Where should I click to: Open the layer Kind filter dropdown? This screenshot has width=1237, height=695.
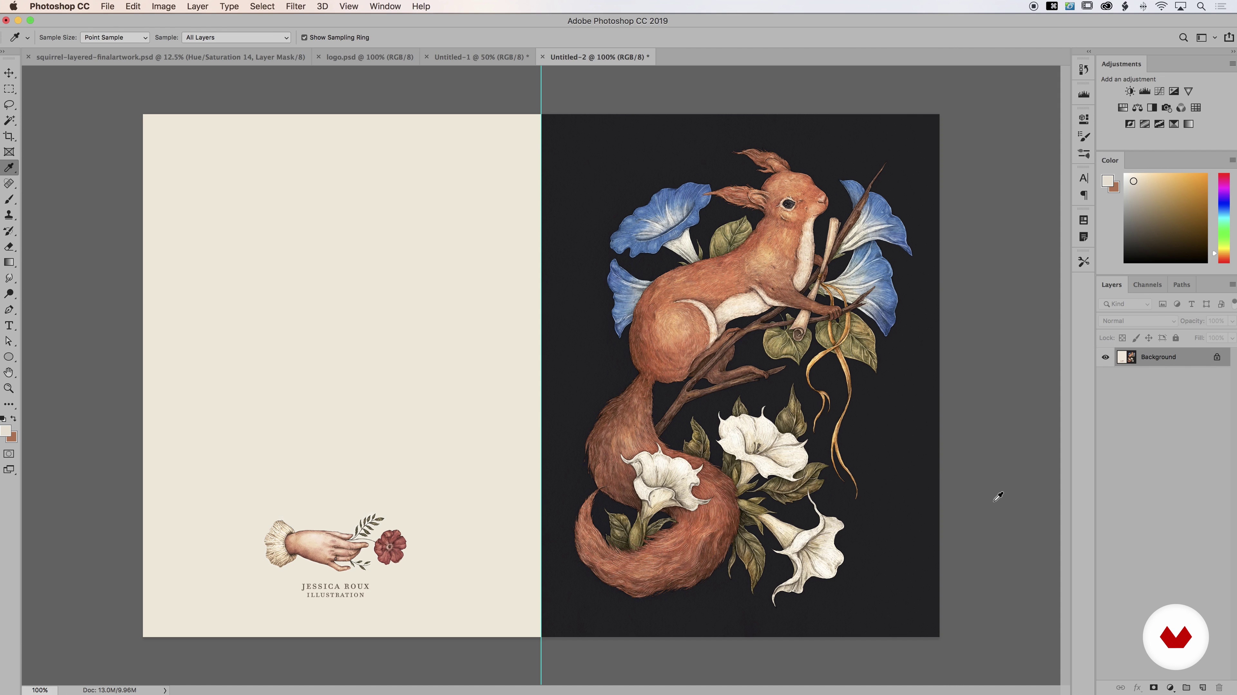1125,304
